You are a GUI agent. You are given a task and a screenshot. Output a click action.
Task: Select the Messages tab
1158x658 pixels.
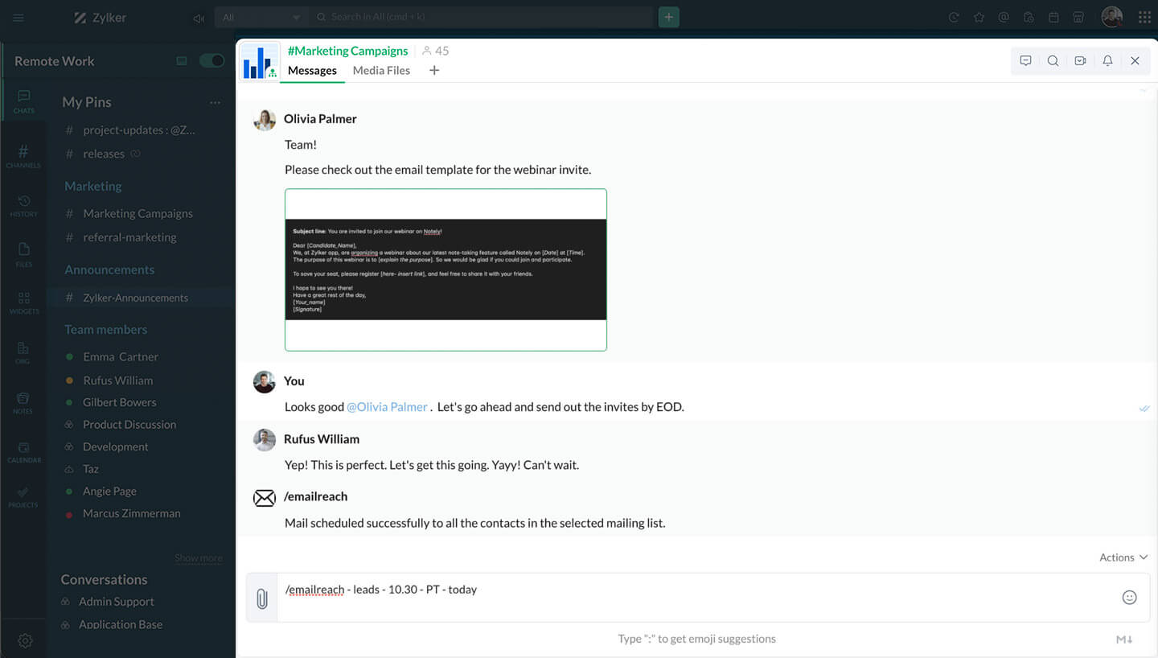[312, 71]
